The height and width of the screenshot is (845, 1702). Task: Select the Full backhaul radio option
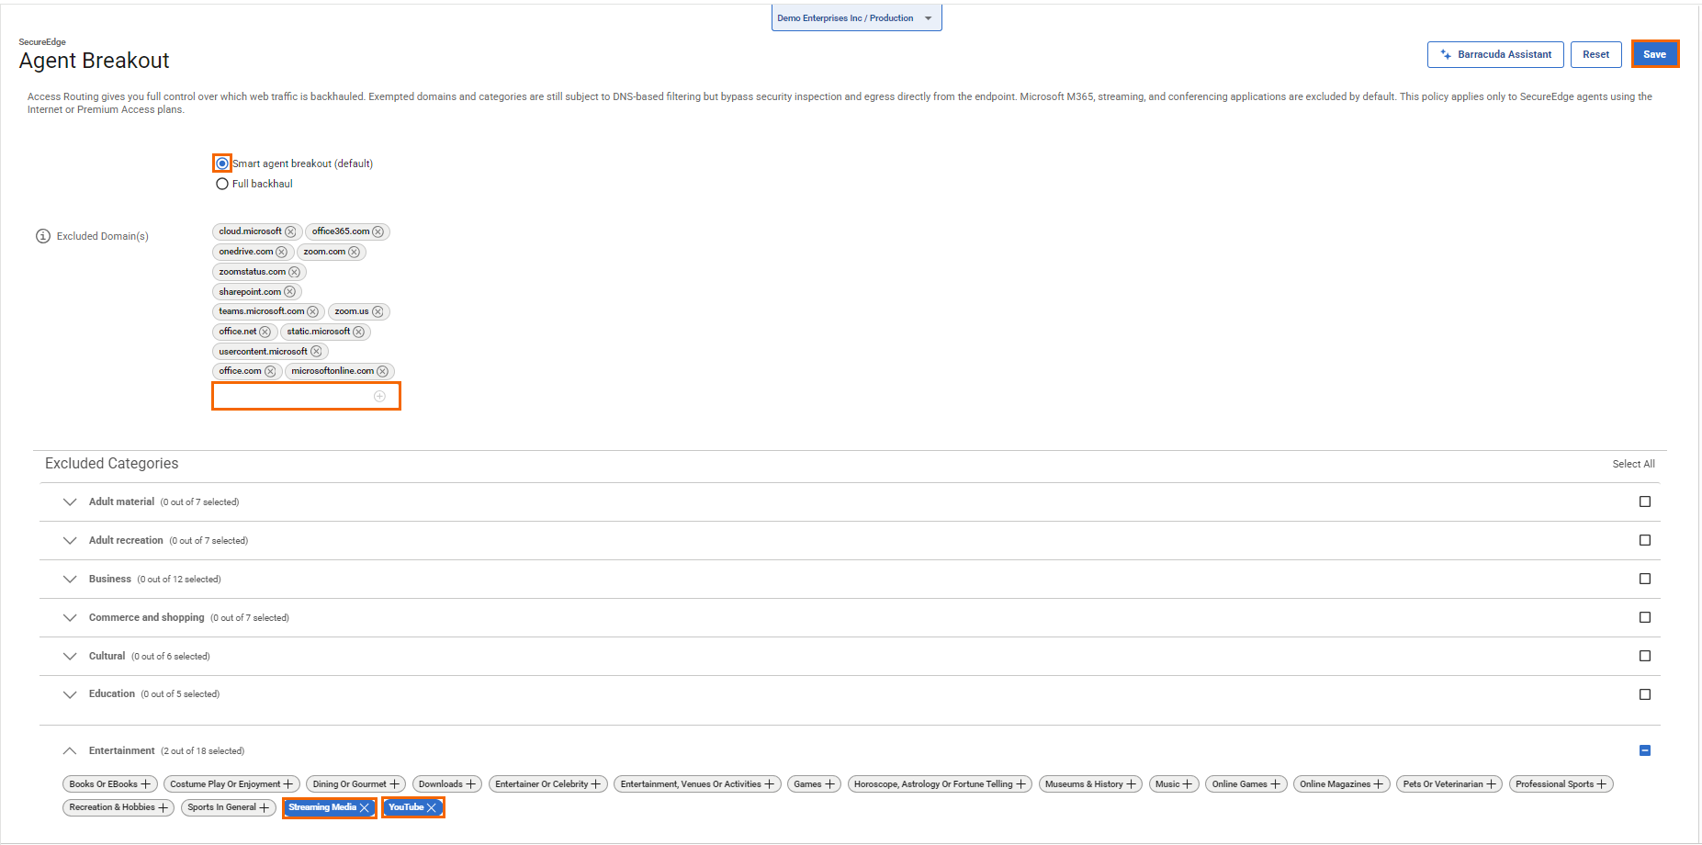[x=222, y=185]
